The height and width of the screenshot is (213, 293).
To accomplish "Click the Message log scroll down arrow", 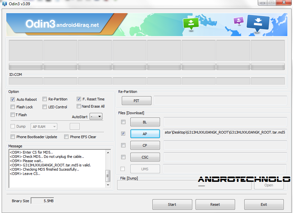I will (x=108, y=185).
